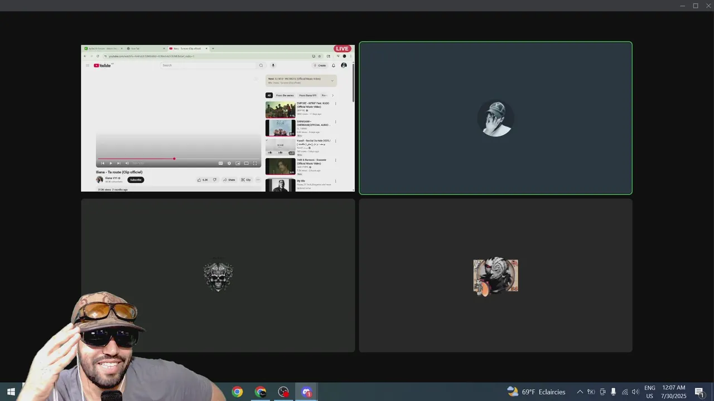This screenshot has width=714, height=401.
Task: Switch video to miniplayer
Action: coord(238,163)
